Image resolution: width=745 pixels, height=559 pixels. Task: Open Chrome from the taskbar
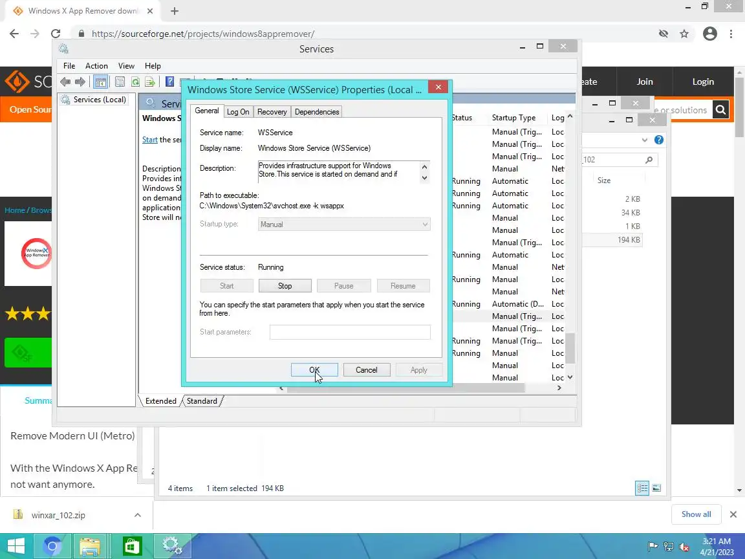click(x=53, y=546)
